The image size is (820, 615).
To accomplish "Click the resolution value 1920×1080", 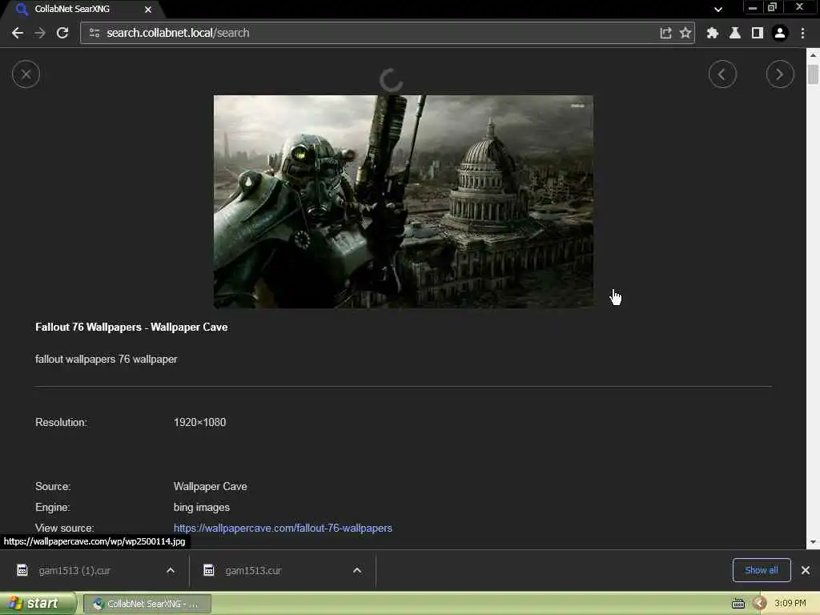I will point(199,423).
